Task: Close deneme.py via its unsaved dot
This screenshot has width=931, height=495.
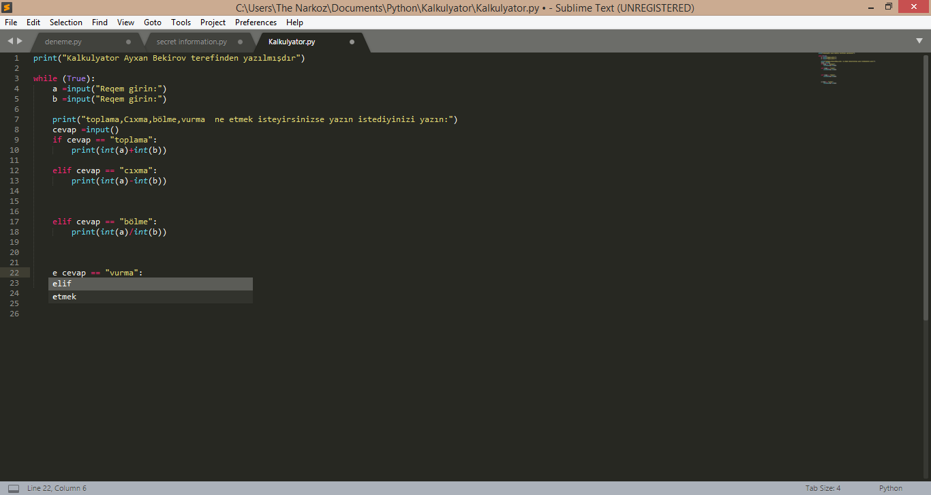Action: coord(128,42)
